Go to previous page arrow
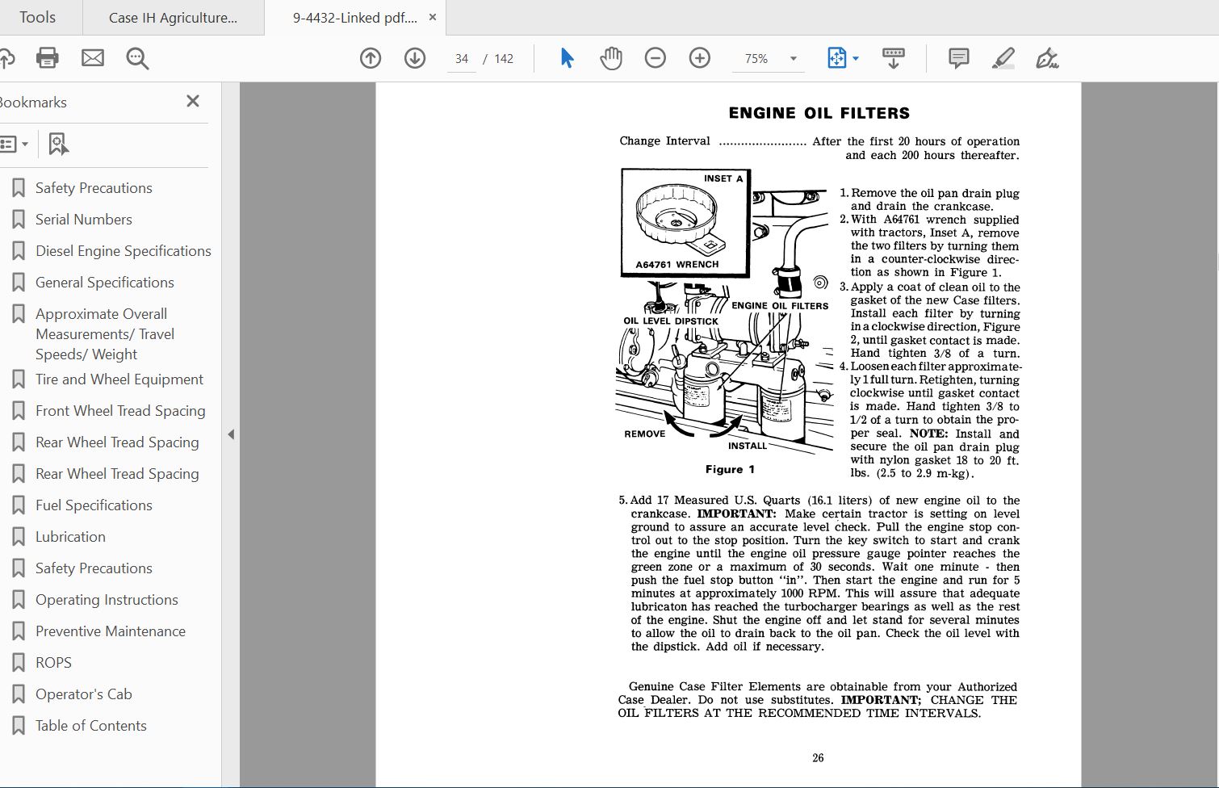The image size is (1219, 788). tap(371, 58)
